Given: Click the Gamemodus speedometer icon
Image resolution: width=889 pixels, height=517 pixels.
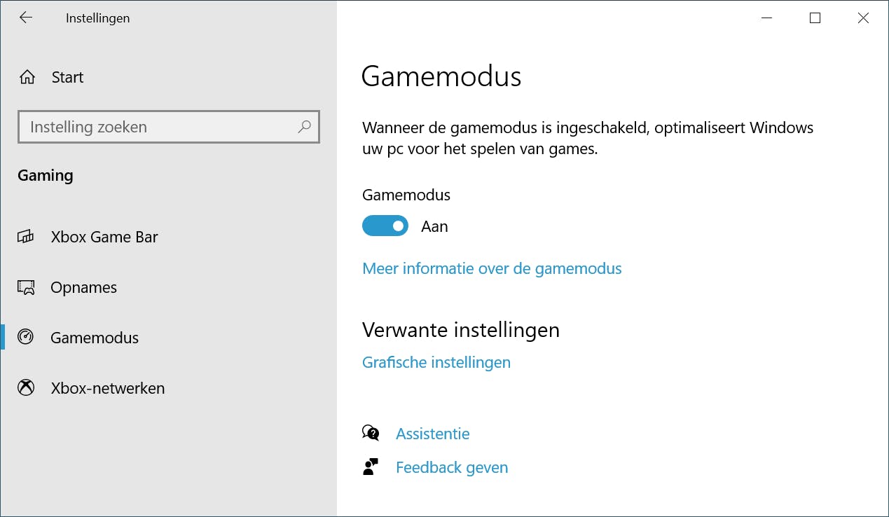Looking at the screenshot, I should click(x=25, y=338).
